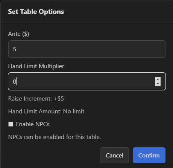The height and width of the screenshot is (168, 173).
Task: Toggle NPCs via the Enable NPCs label
Action: (33, 124)
